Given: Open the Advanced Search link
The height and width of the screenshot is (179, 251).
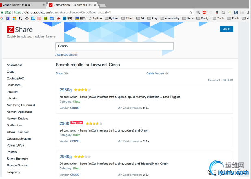Looking at the screenshot, I should point(67,55).
